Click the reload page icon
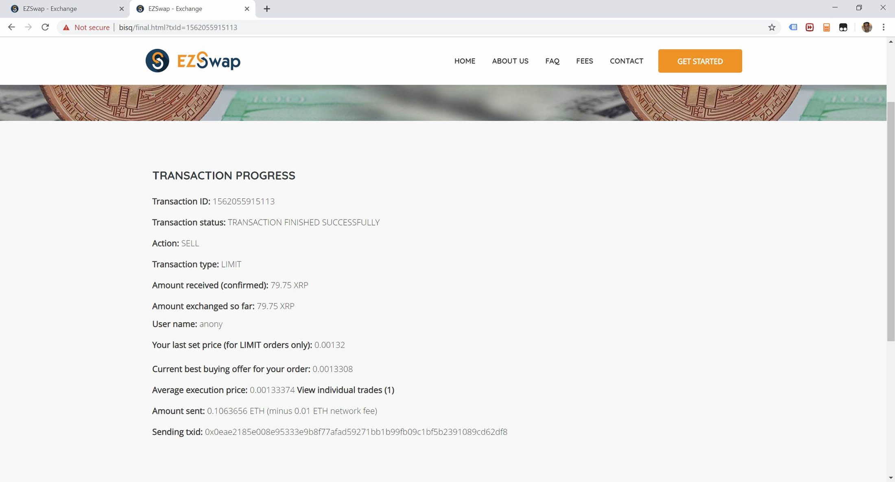 point(46,27)
